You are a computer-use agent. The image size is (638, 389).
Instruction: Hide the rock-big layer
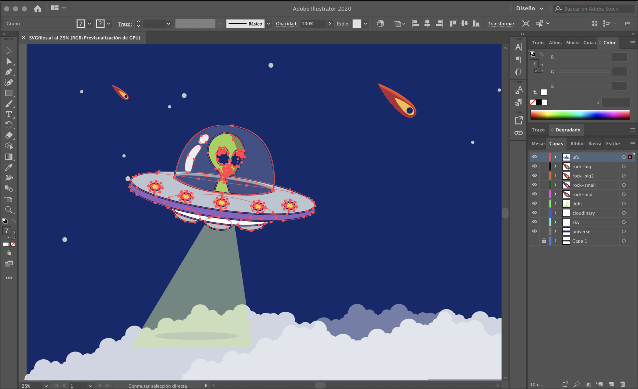coord(534,166)
